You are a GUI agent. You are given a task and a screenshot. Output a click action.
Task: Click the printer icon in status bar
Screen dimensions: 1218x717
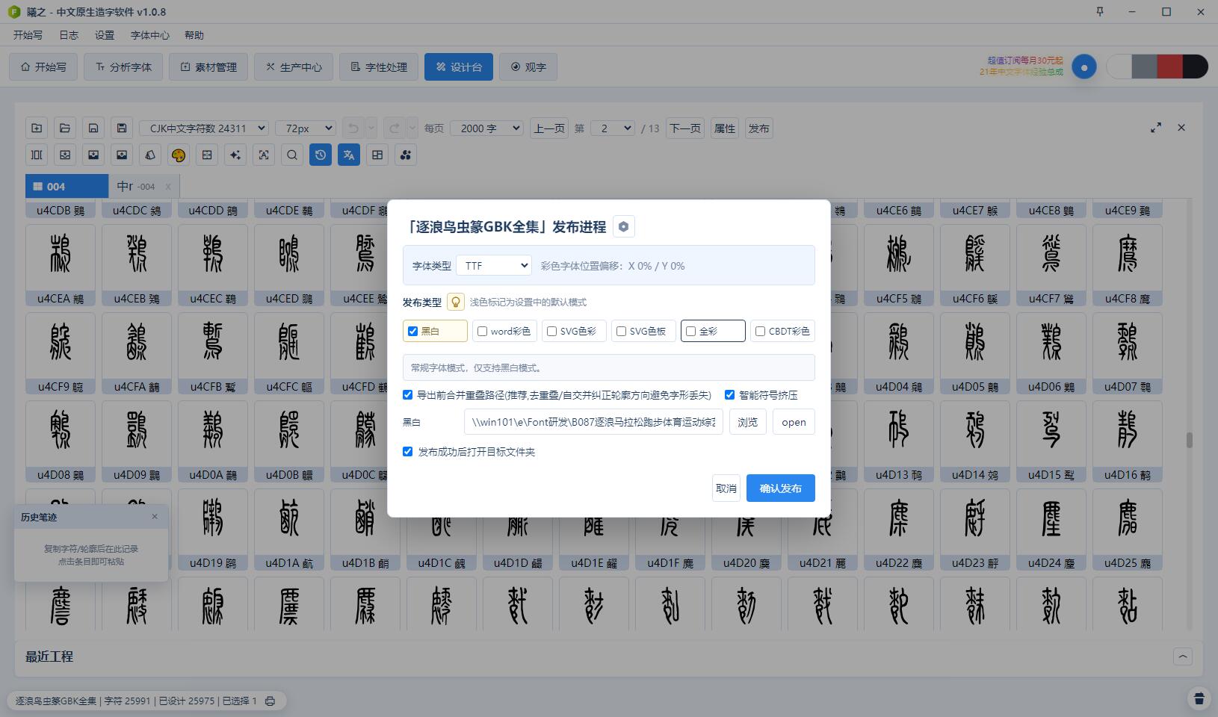pos(270,701)
